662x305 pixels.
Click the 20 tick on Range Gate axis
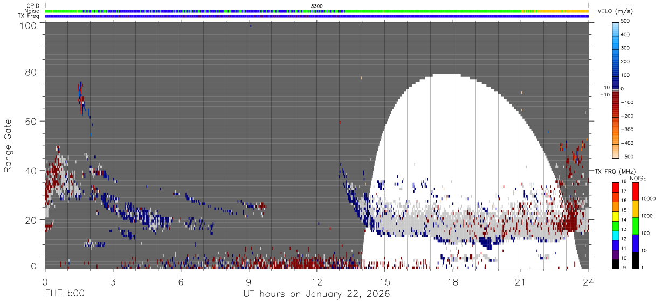(32, 220)
